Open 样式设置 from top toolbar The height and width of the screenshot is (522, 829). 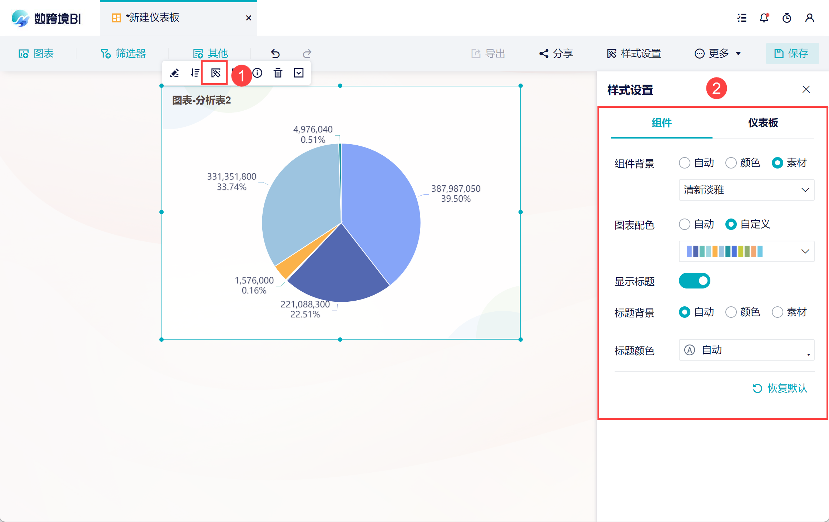coord(634,54)
